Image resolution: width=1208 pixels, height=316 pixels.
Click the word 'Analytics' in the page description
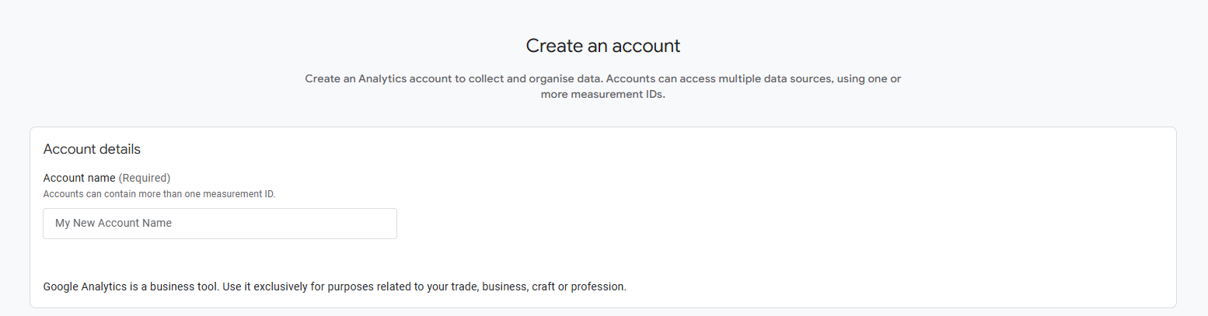pos(382,79)
